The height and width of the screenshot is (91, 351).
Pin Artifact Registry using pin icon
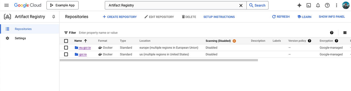[x=53, y=17]
